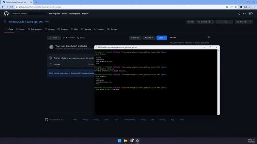Open the browser extensions puzzle icon

coord(241,7)
